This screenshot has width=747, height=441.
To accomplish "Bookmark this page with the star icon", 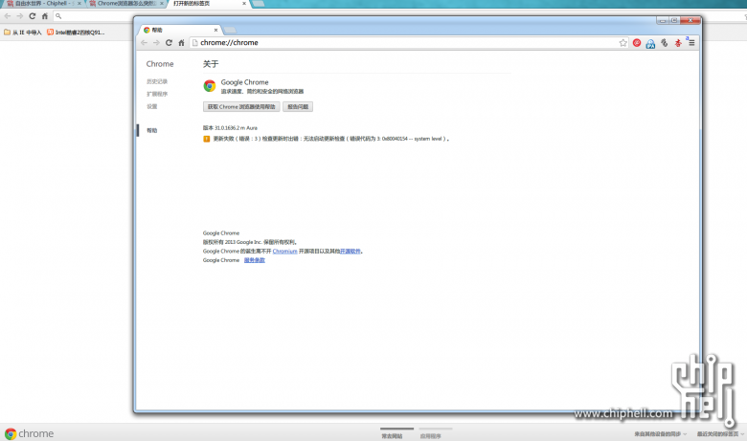I will [622, 43].
